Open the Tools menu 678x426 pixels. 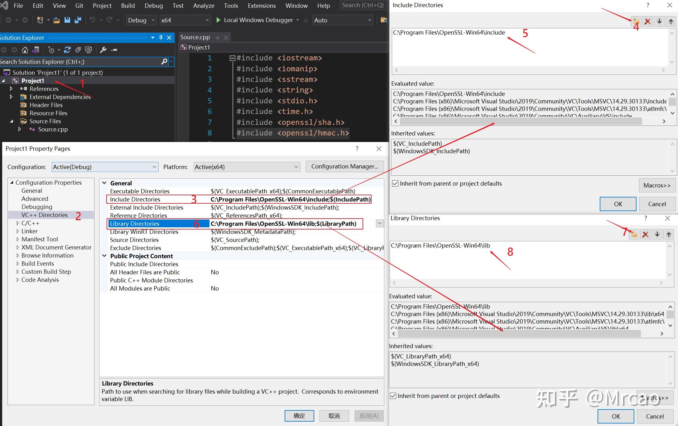pyautogui.click(x=231, y=6)
